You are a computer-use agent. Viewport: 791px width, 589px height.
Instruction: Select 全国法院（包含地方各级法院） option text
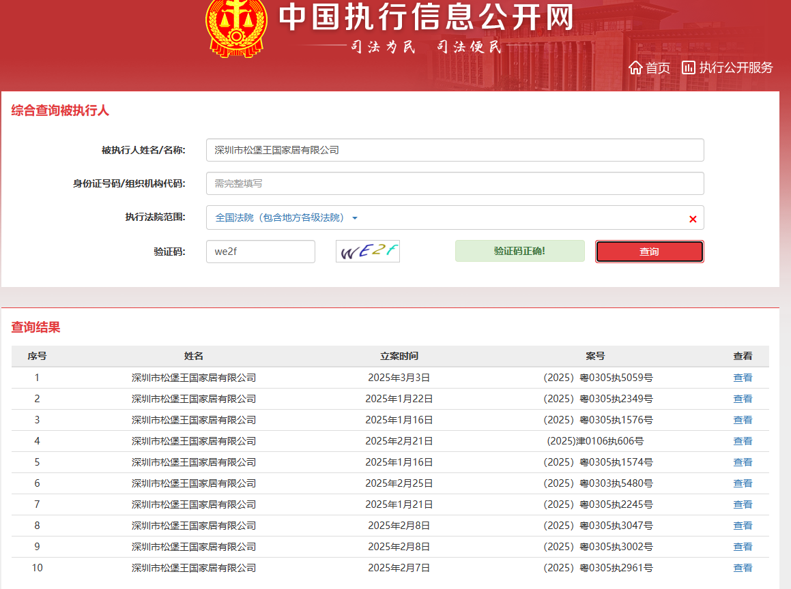click(x=279, y=217)
